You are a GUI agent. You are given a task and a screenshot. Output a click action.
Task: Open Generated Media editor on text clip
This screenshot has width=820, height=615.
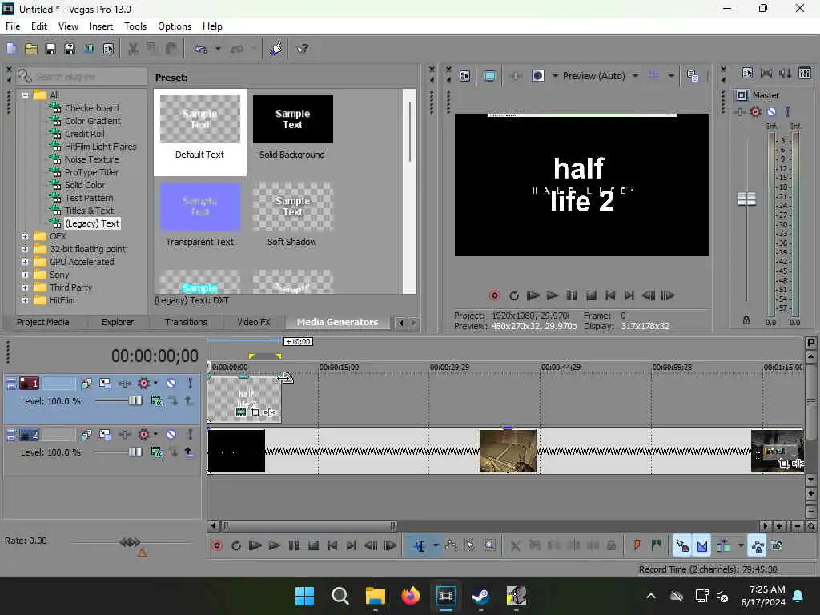click(240, 412)
